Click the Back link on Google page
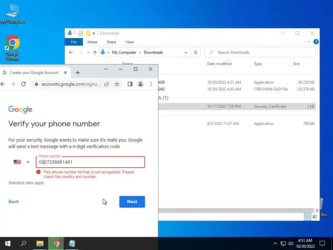 tap(14, 202)
